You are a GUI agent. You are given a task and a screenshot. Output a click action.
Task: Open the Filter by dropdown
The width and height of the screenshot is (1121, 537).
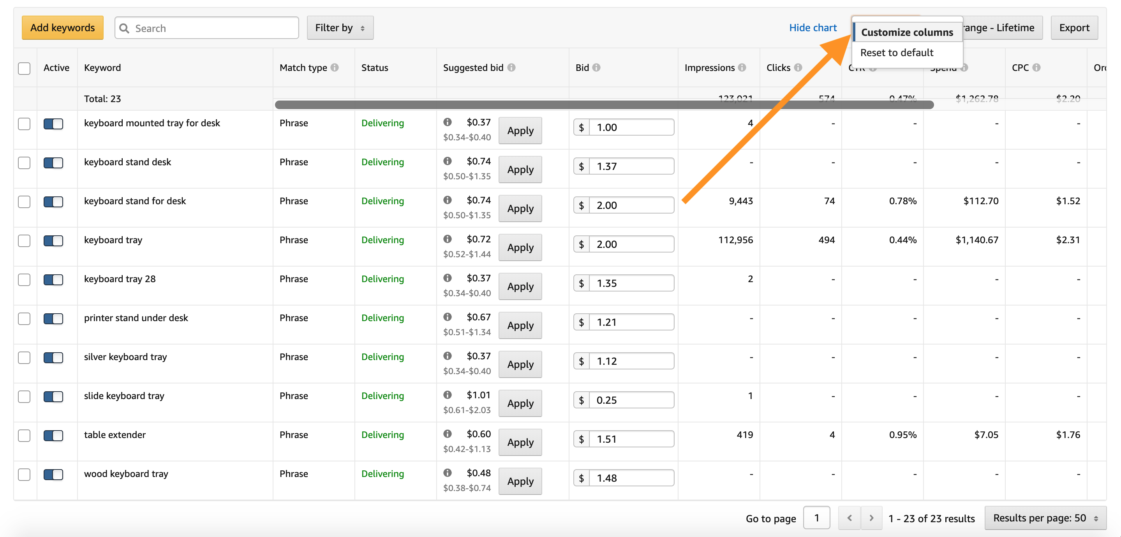point(340,28)
